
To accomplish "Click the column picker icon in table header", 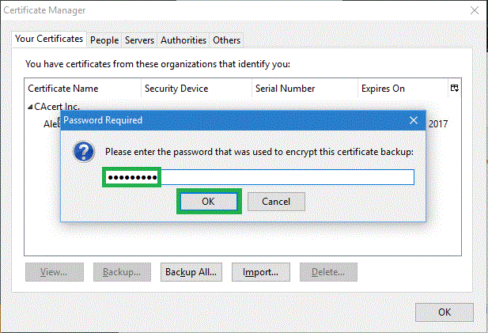I will pyautogui.click(x=454, y=89).
